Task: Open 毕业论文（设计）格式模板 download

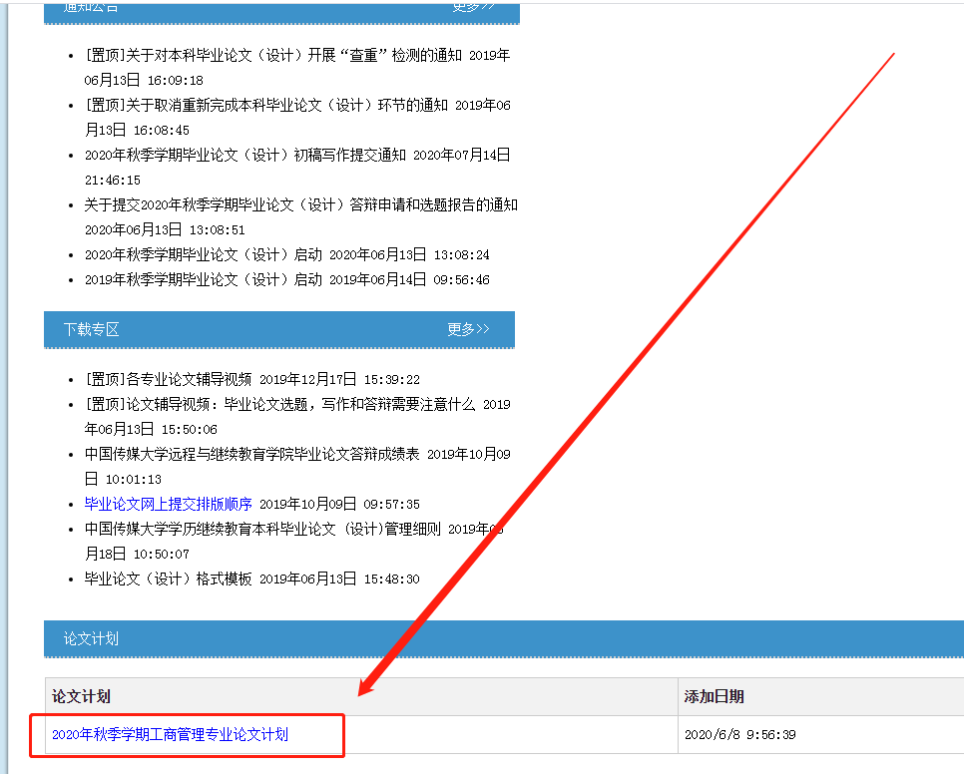Action: [x=169, y=579]
